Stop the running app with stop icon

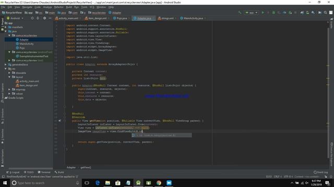tap(295, 12)
